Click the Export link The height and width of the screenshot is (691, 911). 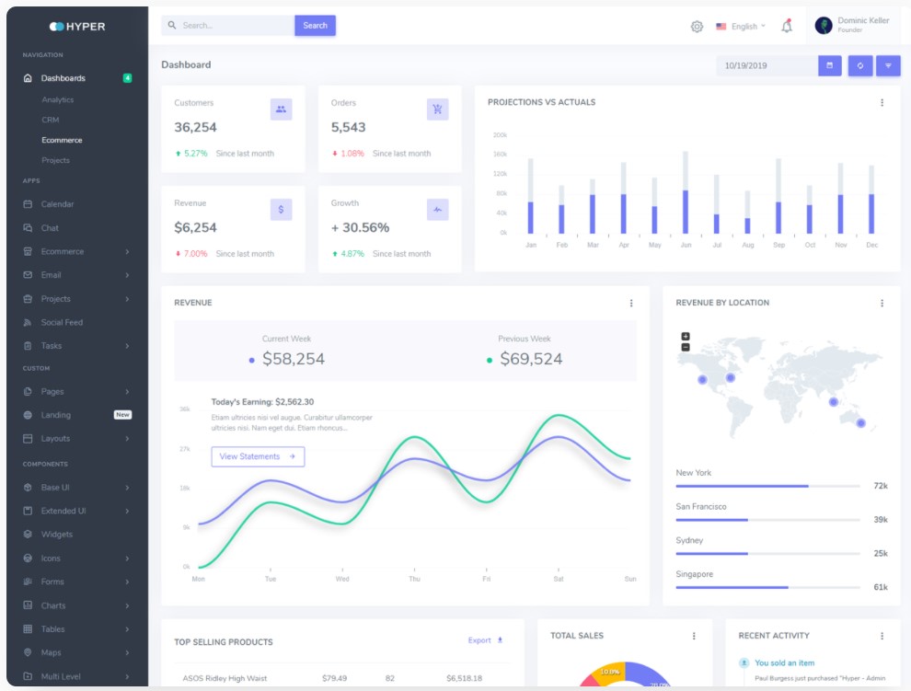tap(485, 639)
